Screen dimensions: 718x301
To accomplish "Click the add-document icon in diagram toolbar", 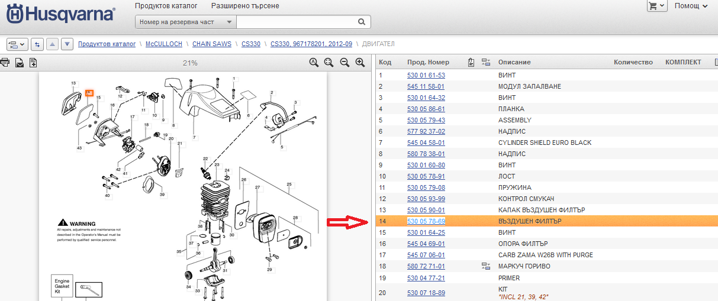I will 34,63.
